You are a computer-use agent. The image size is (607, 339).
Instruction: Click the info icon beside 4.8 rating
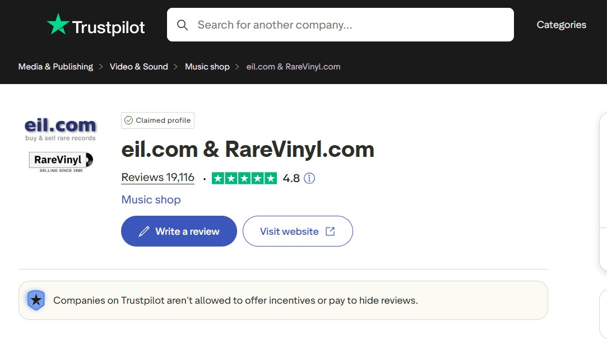pyautogui.click(x=309, y=178)
